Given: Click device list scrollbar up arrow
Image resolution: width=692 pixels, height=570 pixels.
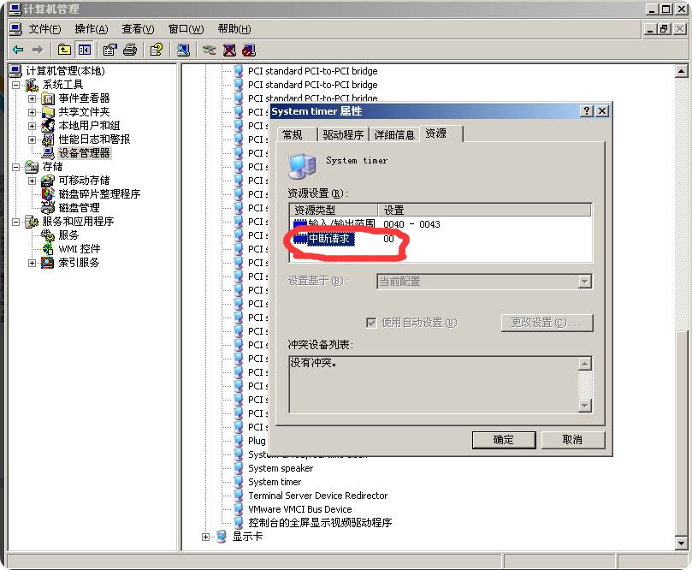Looking at the screenshot, I should [682, 71].
